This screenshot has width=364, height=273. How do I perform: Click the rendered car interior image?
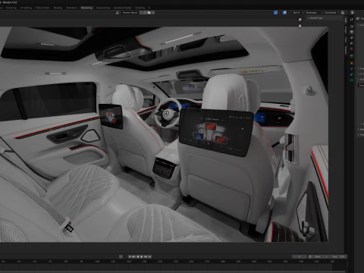click(164, 134)
